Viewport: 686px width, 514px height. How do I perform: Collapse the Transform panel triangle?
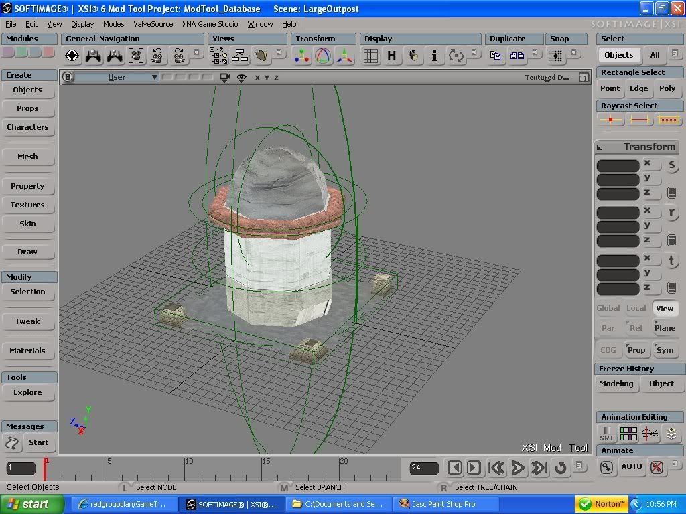click(600, 148)
